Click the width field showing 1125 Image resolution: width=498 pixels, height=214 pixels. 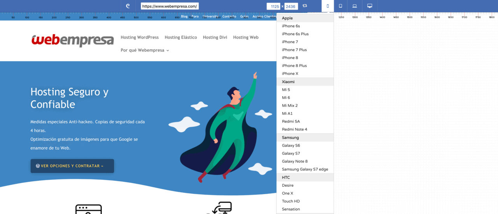pos(274,6)
